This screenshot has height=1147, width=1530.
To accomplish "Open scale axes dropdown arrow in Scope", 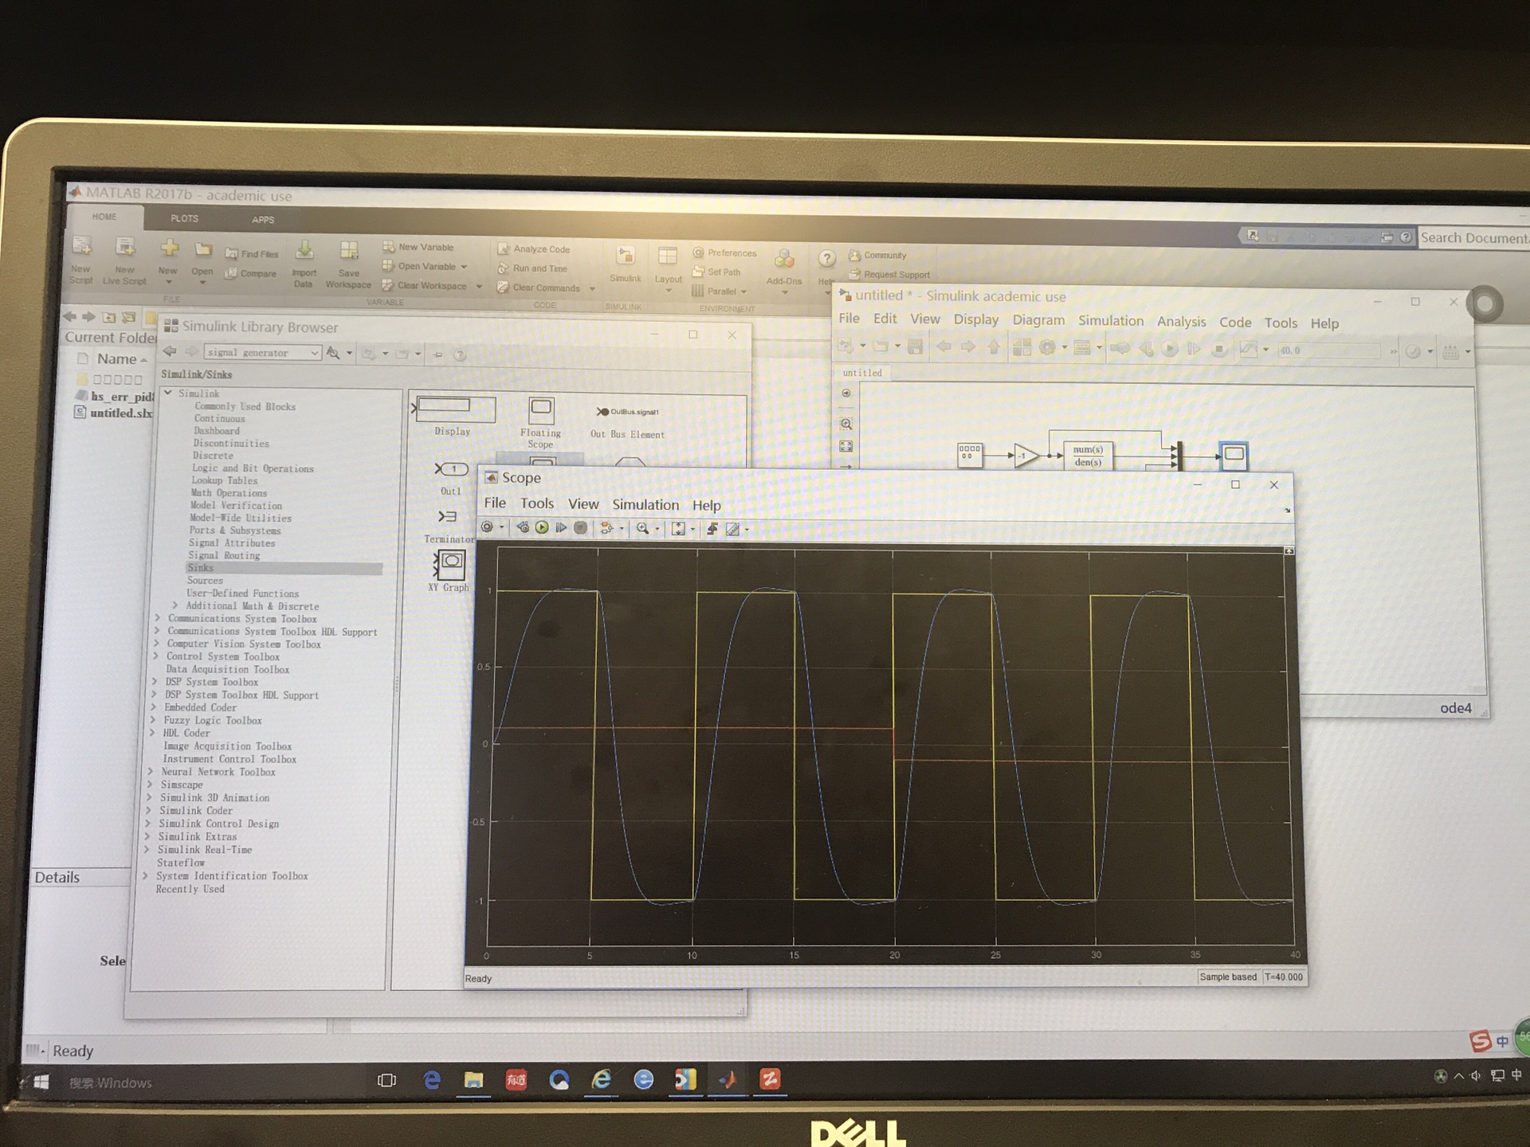I will click(692, 529).
